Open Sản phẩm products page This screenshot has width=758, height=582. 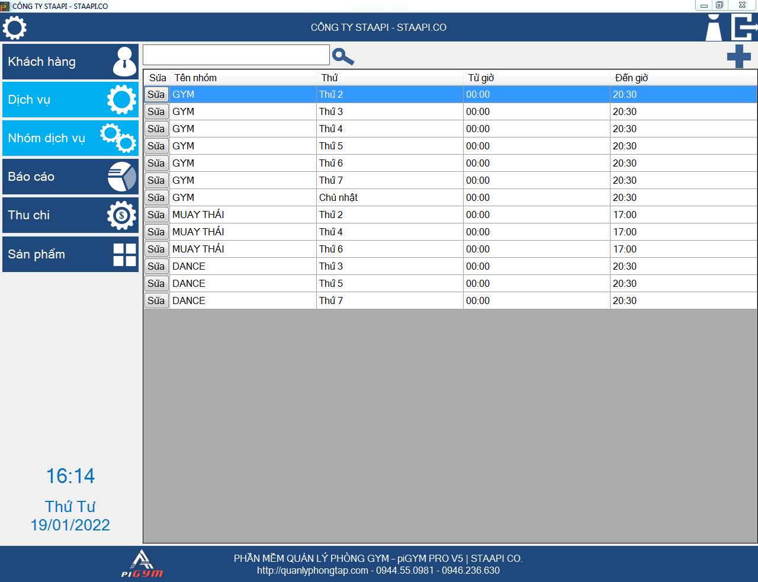(70, 254)
